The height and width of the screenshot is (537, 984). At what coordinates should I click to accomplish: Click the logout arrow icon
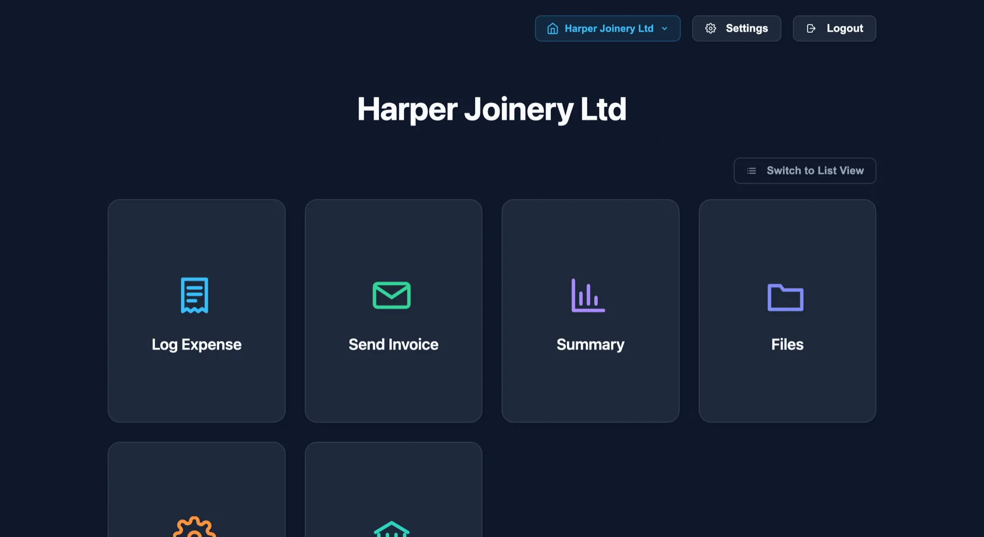(x=811, y=28)
